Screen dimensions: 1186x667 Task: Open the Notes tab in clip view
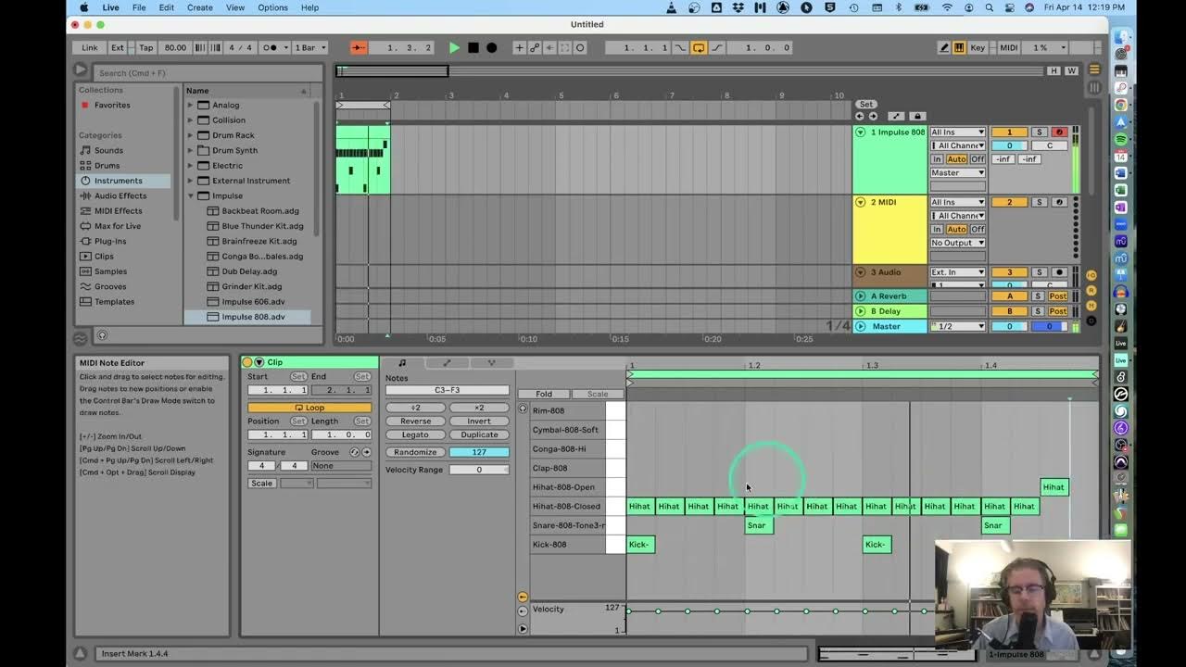coord(402,363)
